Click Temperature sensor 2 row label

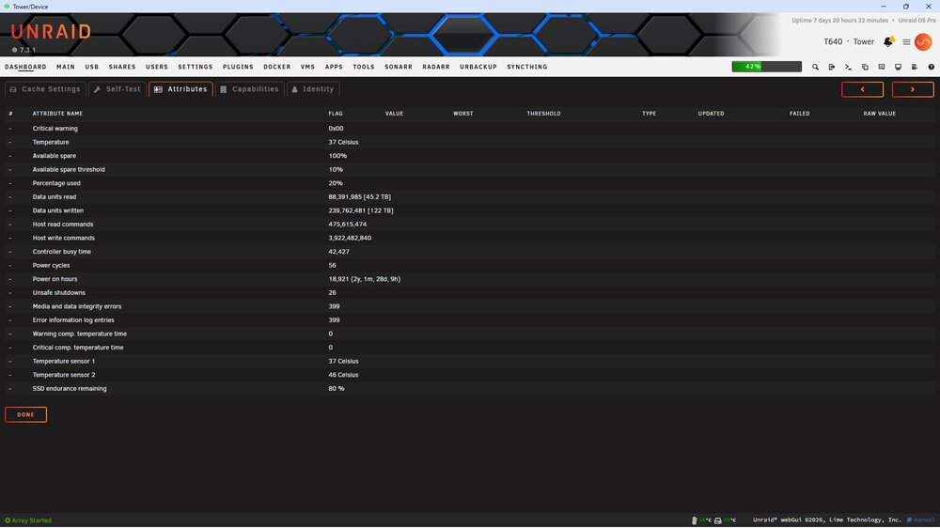click(x=64, y=375)
